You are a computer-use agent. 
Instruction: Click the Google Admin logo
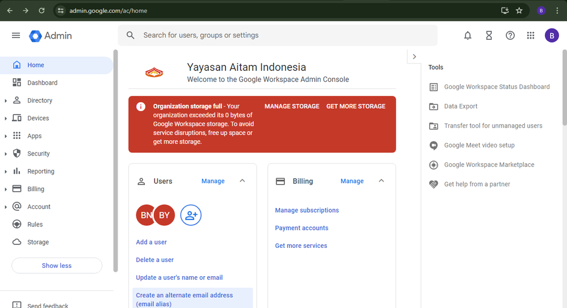tap(51, 36)
